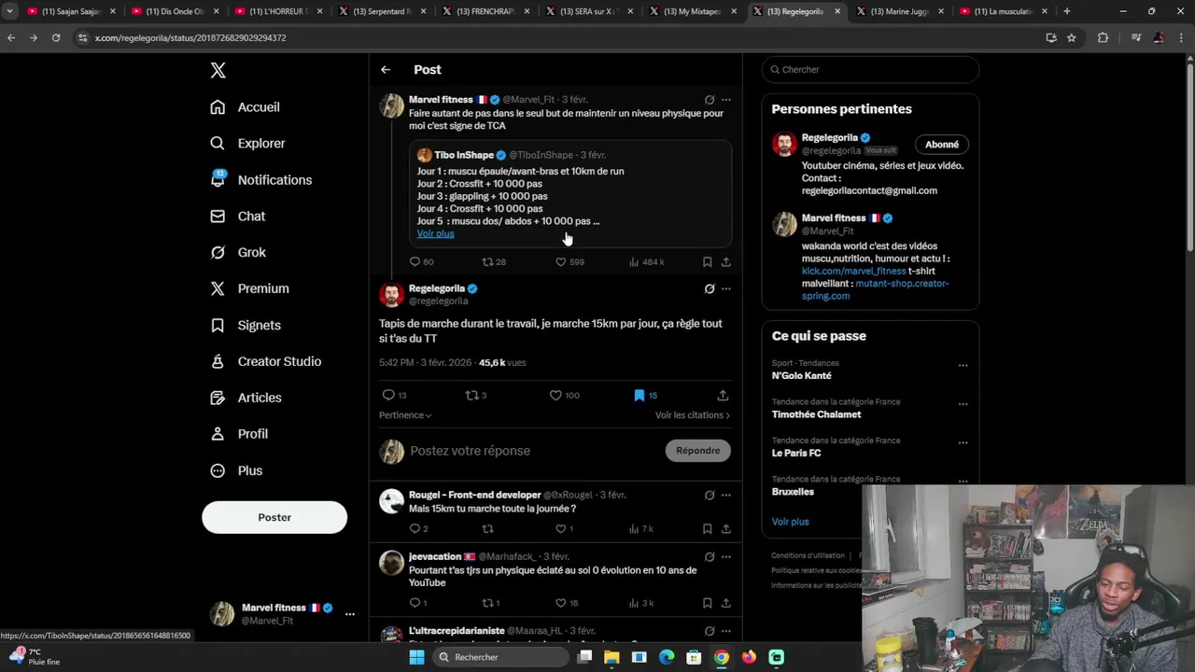This screenshot has width=1195, height=672.
Task: Open more options for Timothée Chalamet trend
Action: click(x=963, y=404)
